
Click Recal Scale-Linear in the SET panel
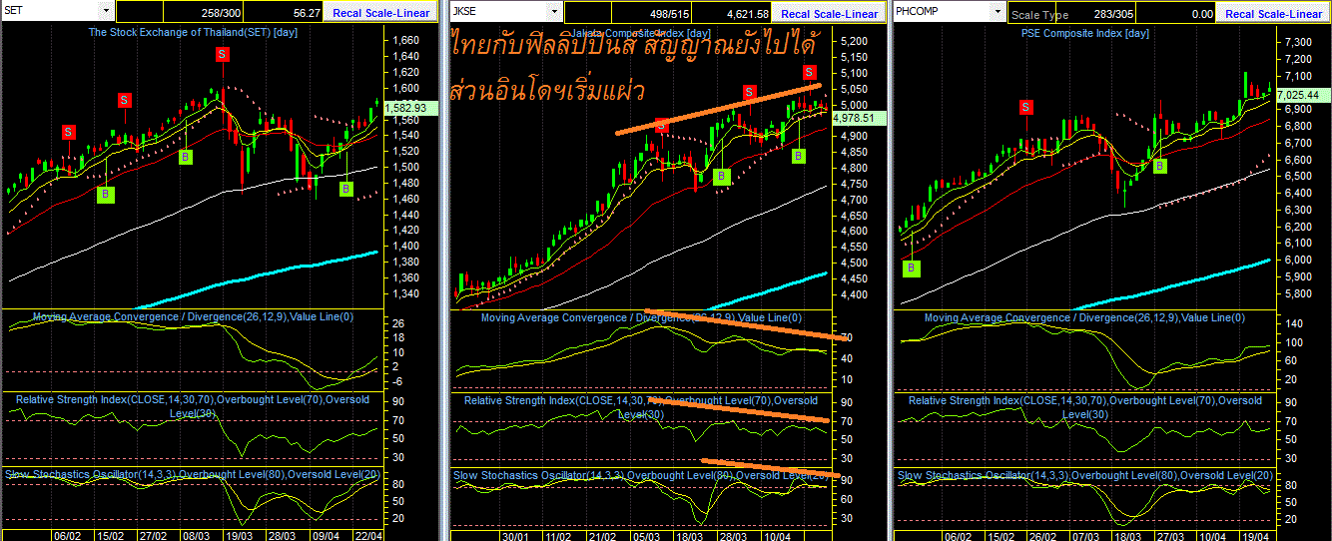click(382, 13)
